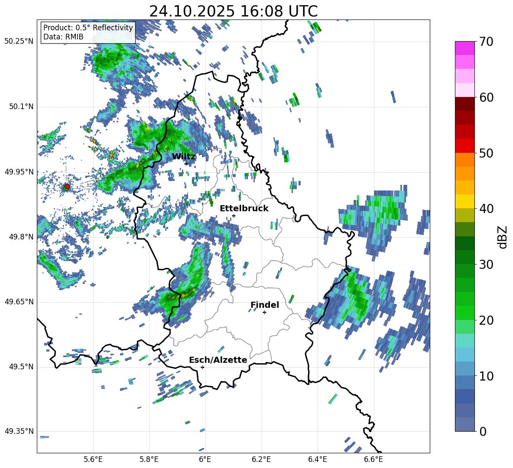
Task: Click the bright red colorbar segment near 50
Action: pyautogui.click(x=464, y=146)
